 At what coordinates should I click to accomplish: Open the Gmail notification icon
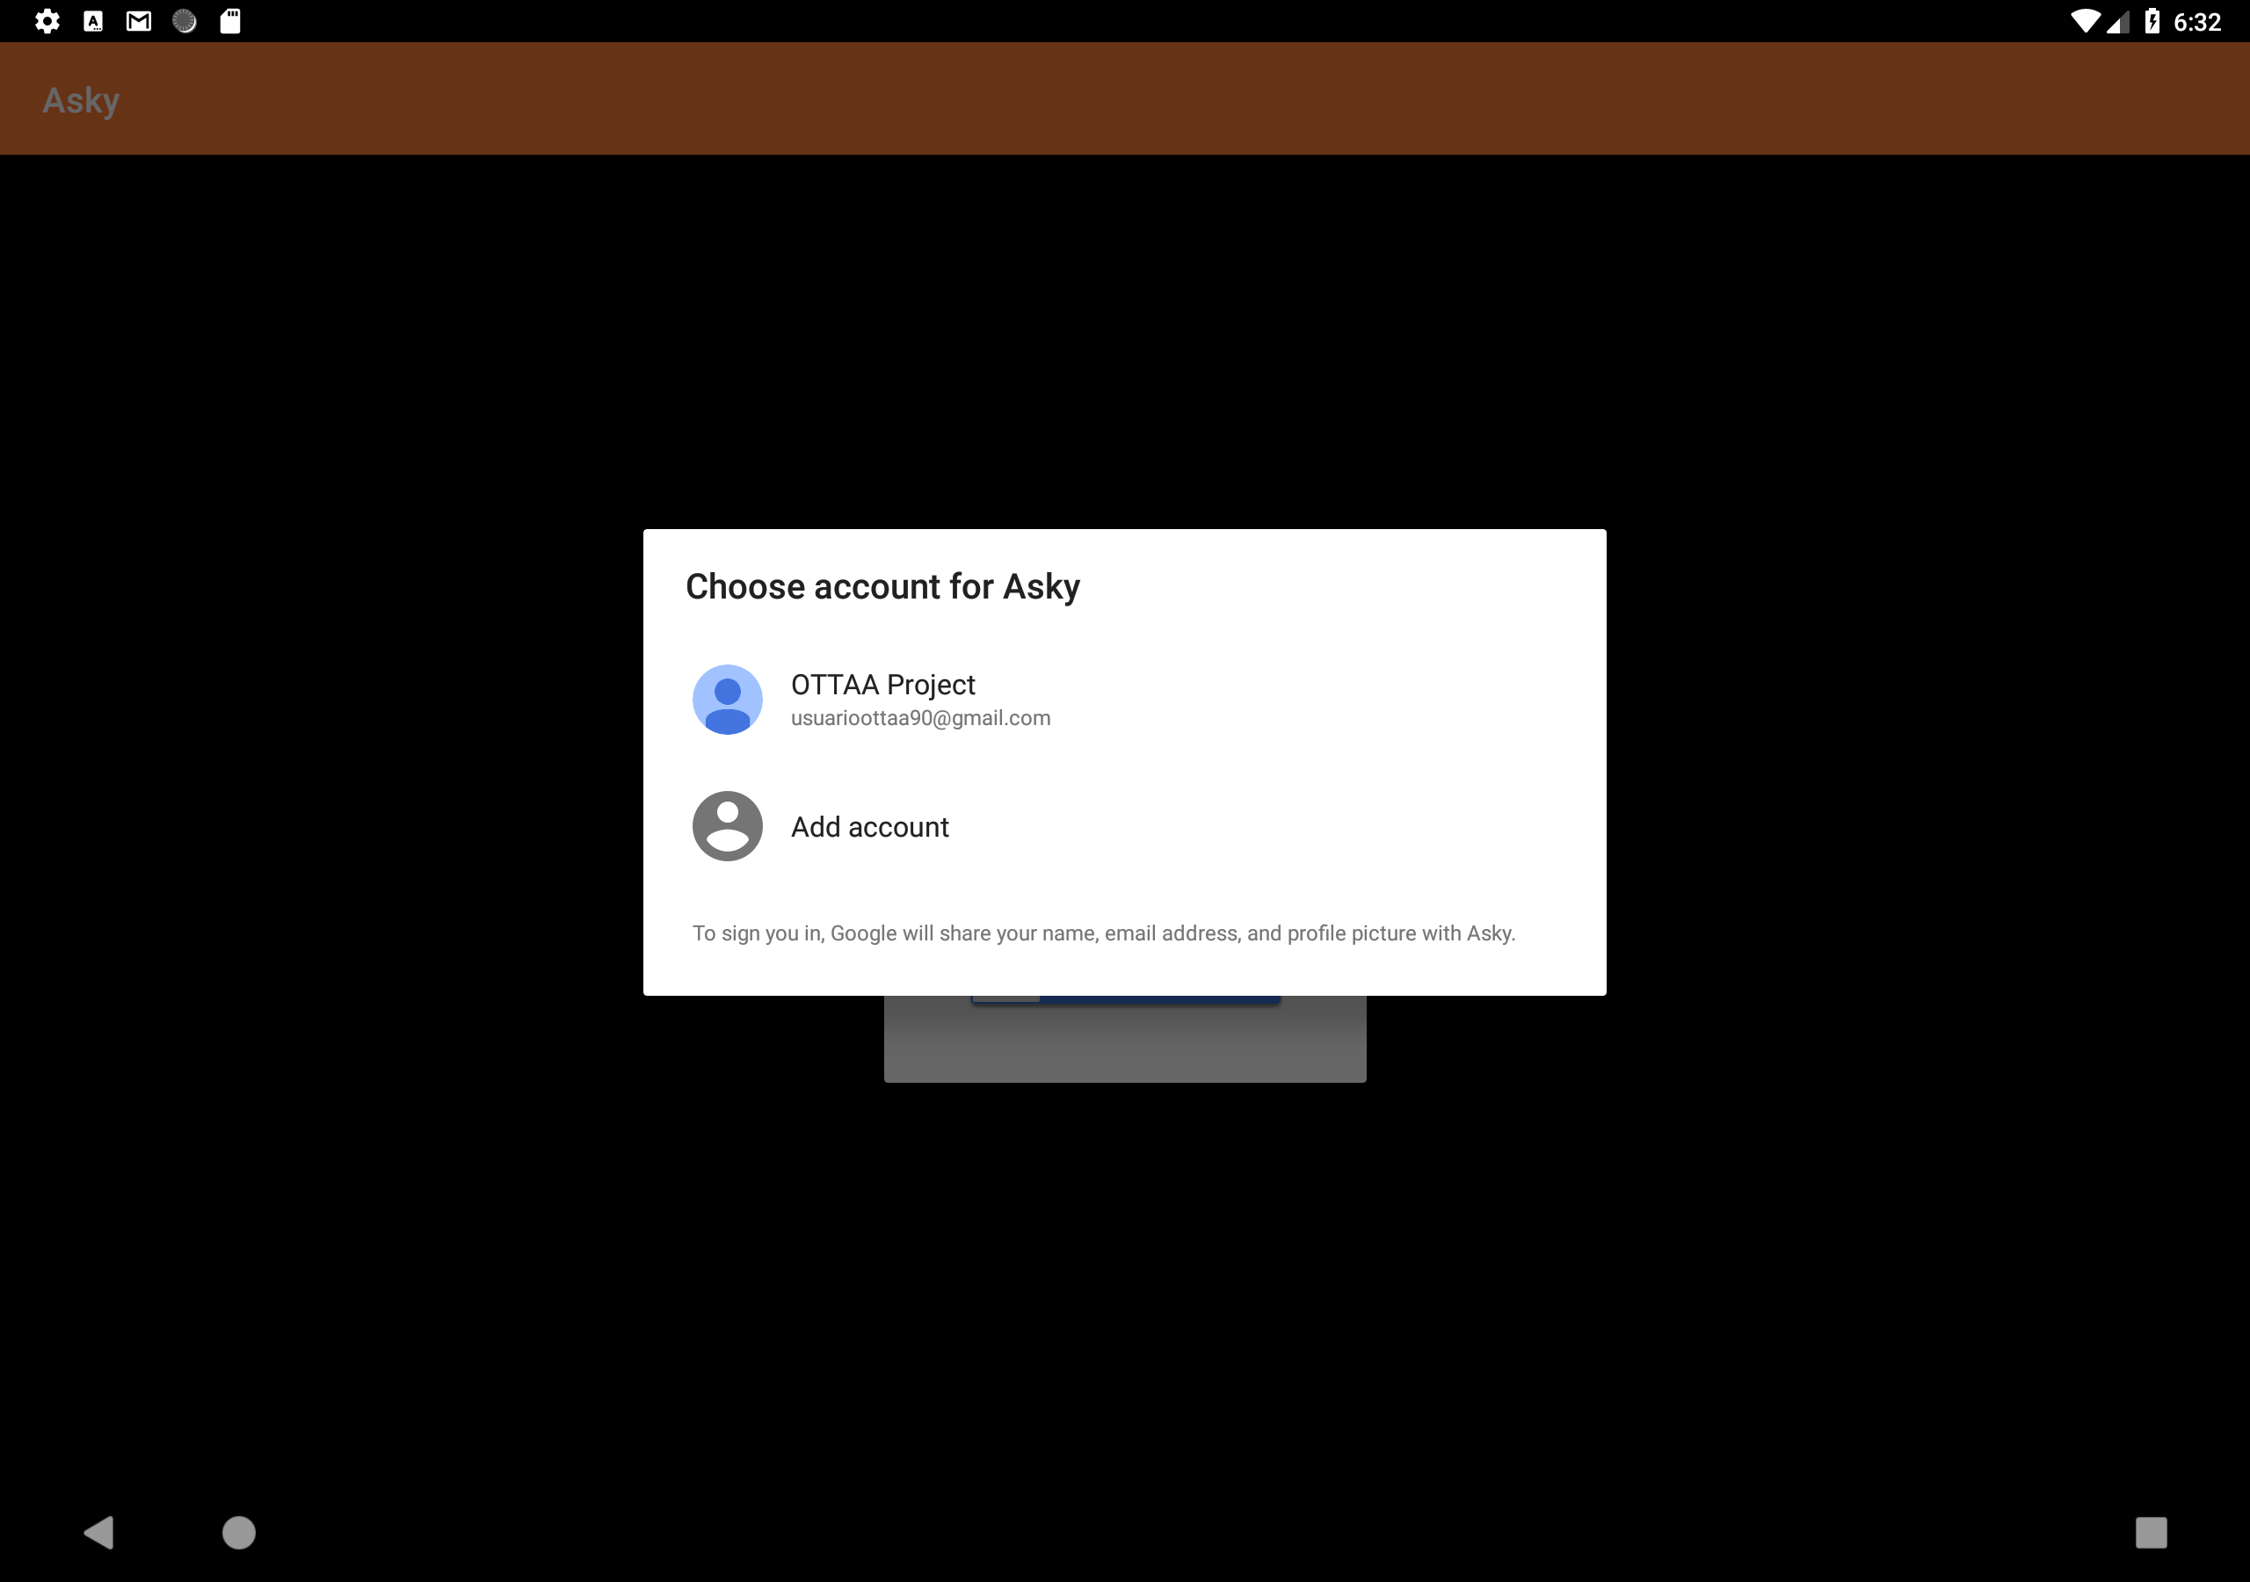coord(139,22)
